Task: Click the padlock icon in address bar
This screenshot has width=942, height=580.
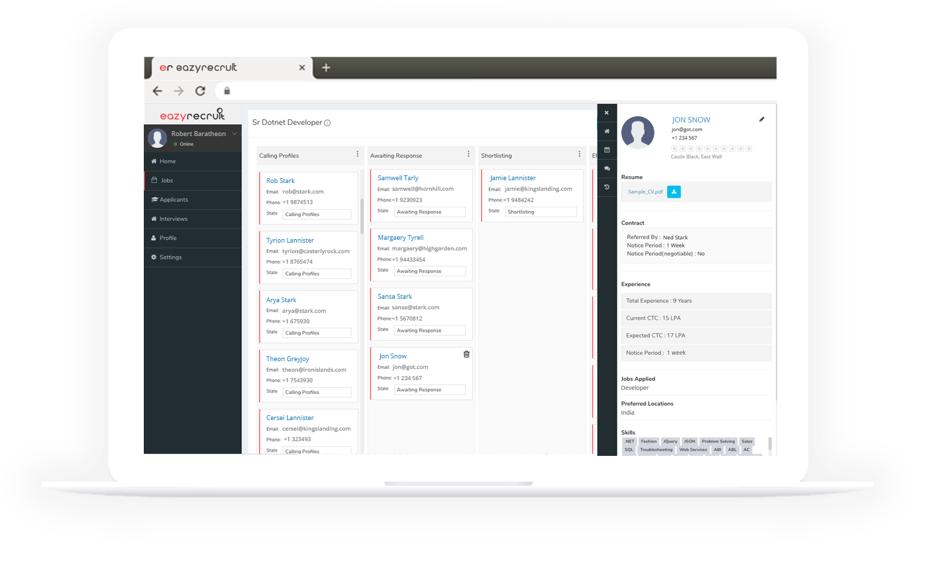Action: (227, 90)
